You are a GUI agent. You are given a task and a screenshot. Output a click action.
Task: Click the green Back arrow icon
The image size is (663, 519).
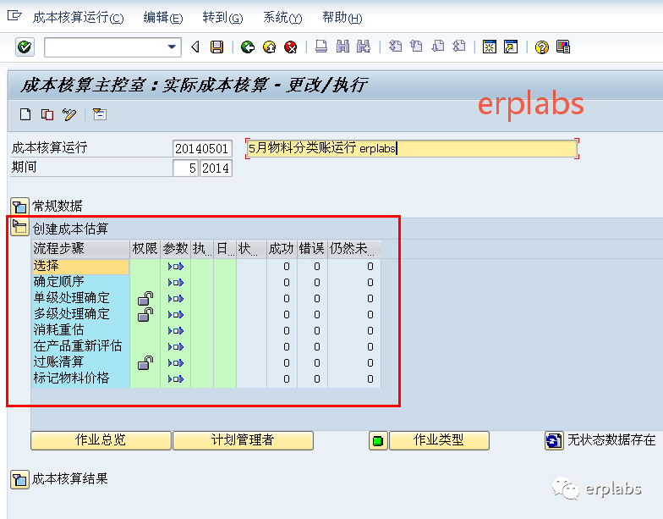[247, 47]
